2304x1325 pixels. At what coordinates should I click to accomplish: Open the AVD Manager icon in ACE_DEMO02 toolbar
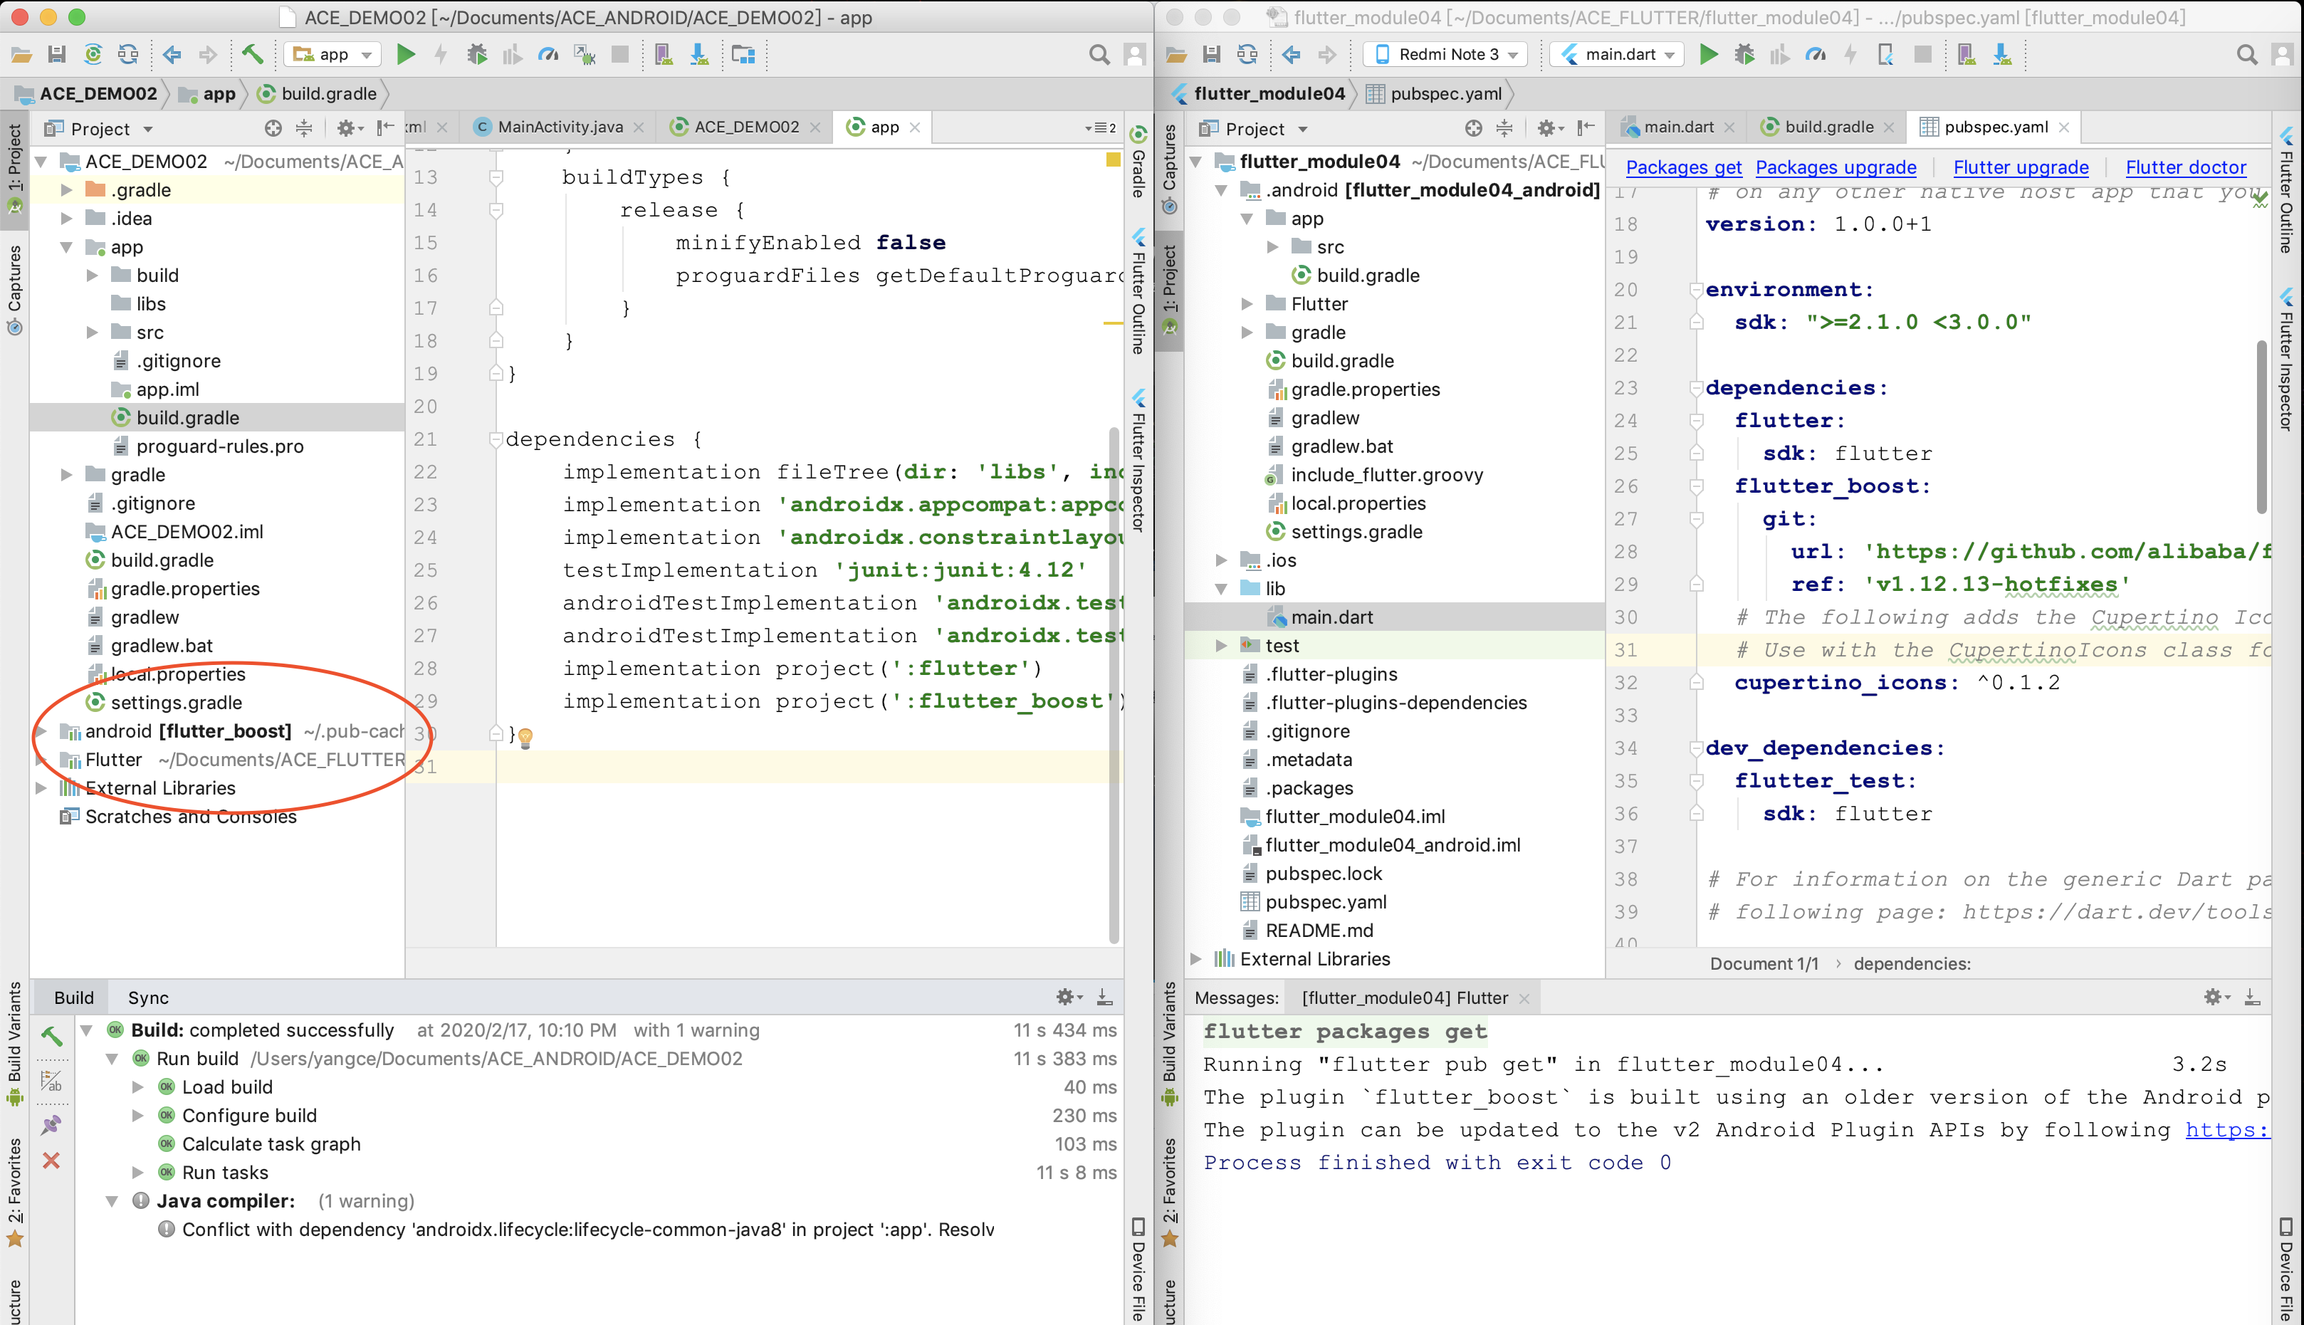pyautogui.click(x=664, y=55)
